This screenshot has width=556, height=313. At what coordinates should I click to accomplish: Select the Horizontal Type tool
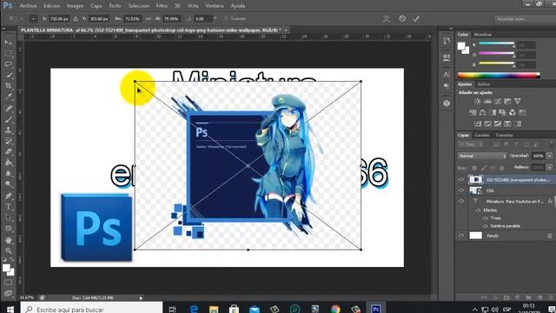coord(9,207)
